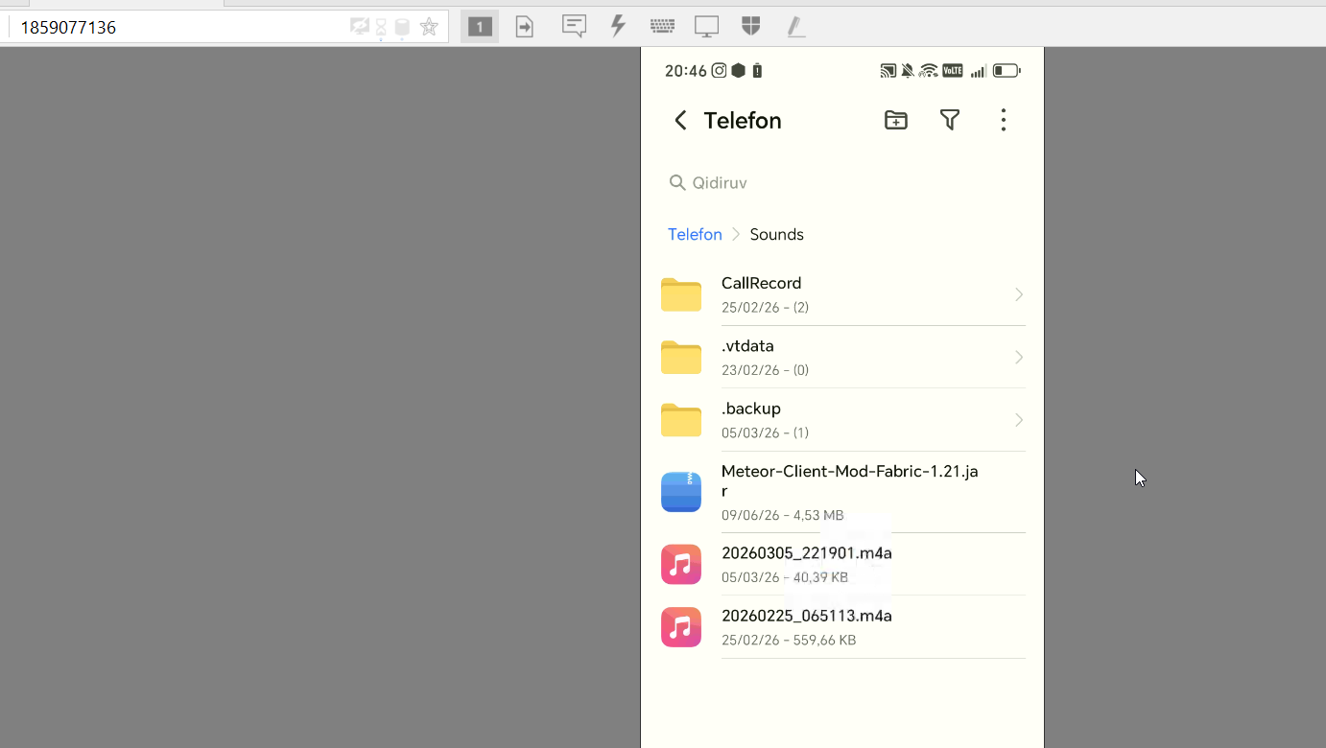Click the favorite star icon in address bar
The width and height of the screenshot is (1326, 748).
429,27
